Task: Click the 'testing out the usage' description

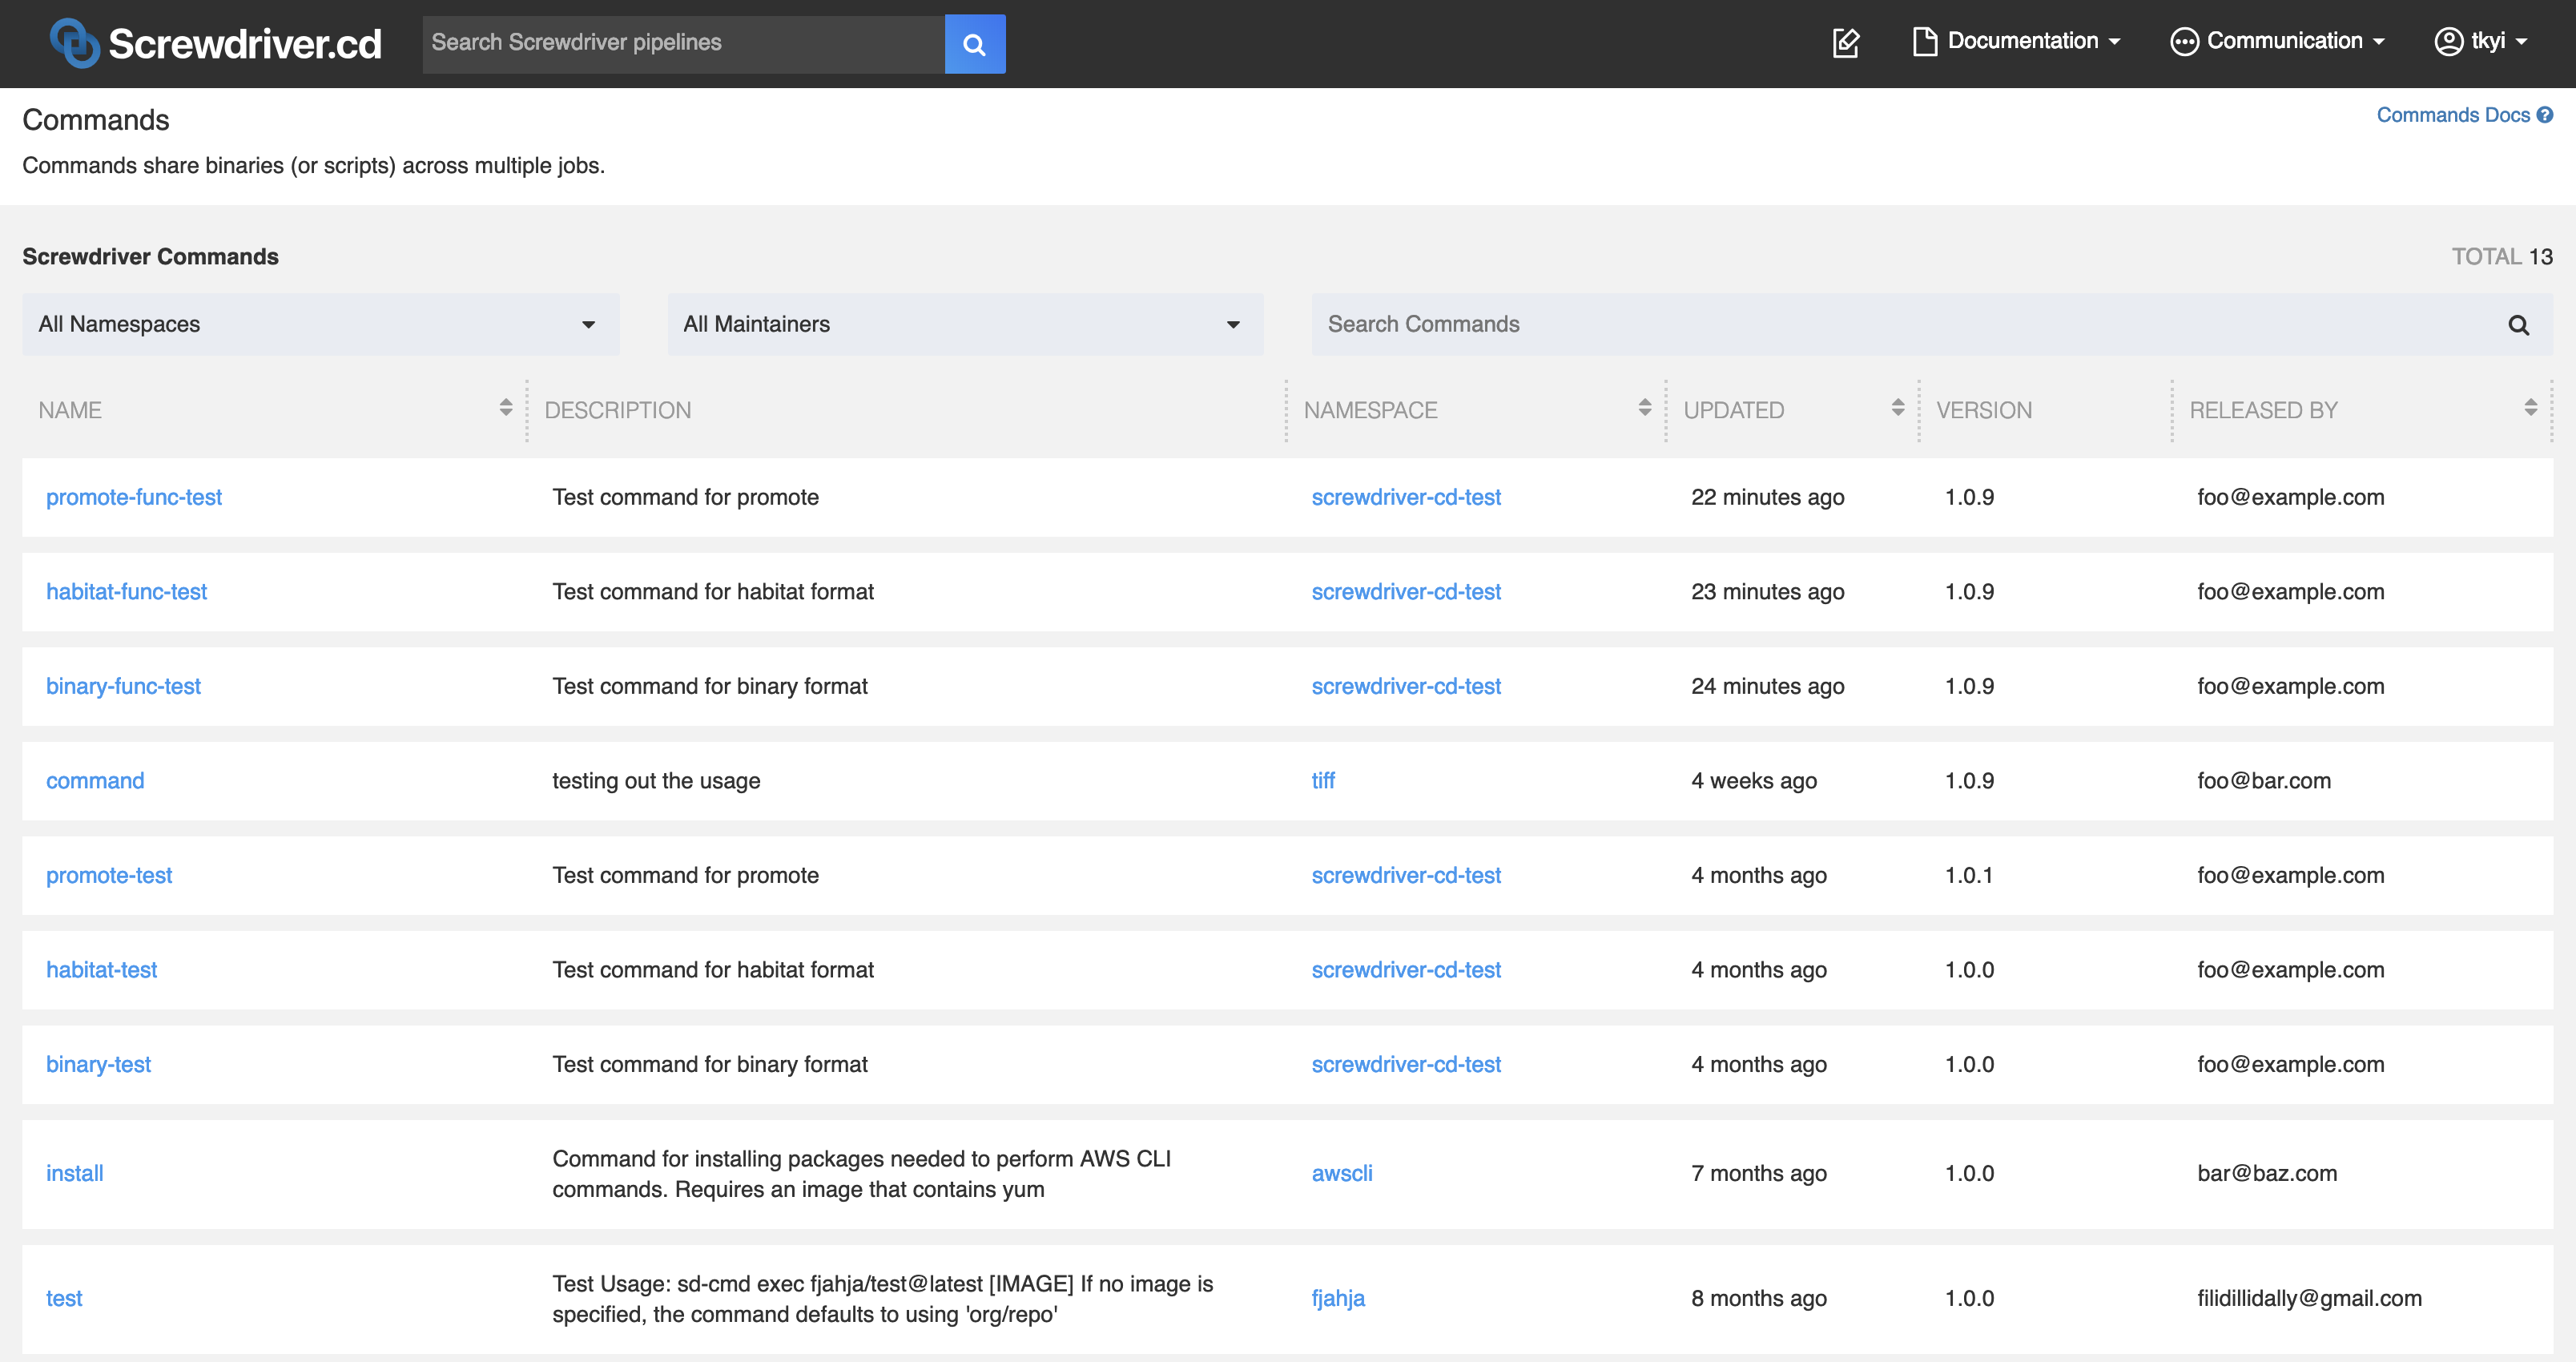Action: click(x=656, y=781)
